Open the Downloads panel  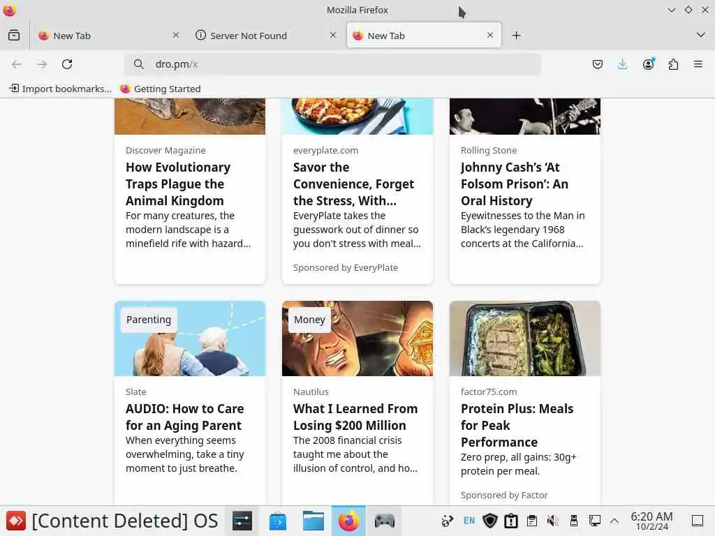point(622,64)
